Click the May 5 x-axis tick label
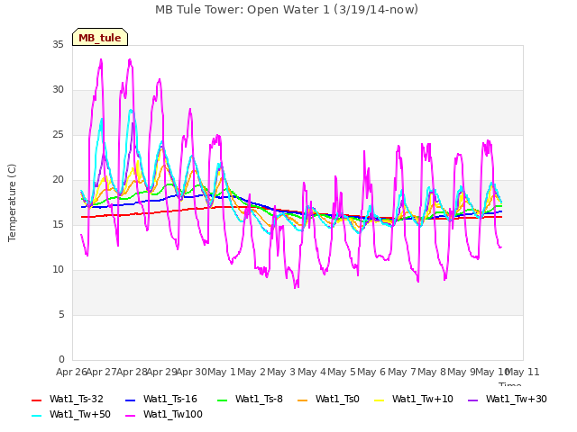The image size is (577, 432). (342, 372)
